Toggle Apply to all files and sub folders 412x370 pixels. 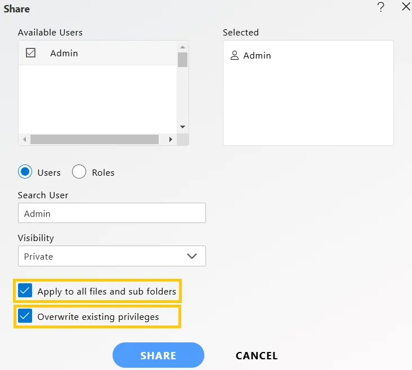pos(25,291)
